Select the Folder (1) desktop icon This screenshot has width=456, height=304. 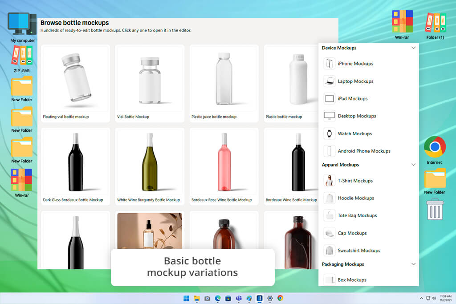(x=435, y=25)
